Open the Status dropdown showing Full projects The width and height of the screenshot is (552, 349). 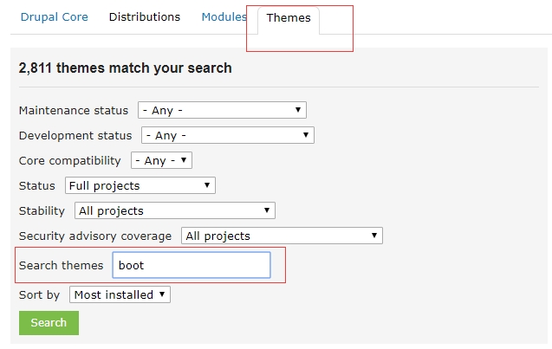(140, 186)
